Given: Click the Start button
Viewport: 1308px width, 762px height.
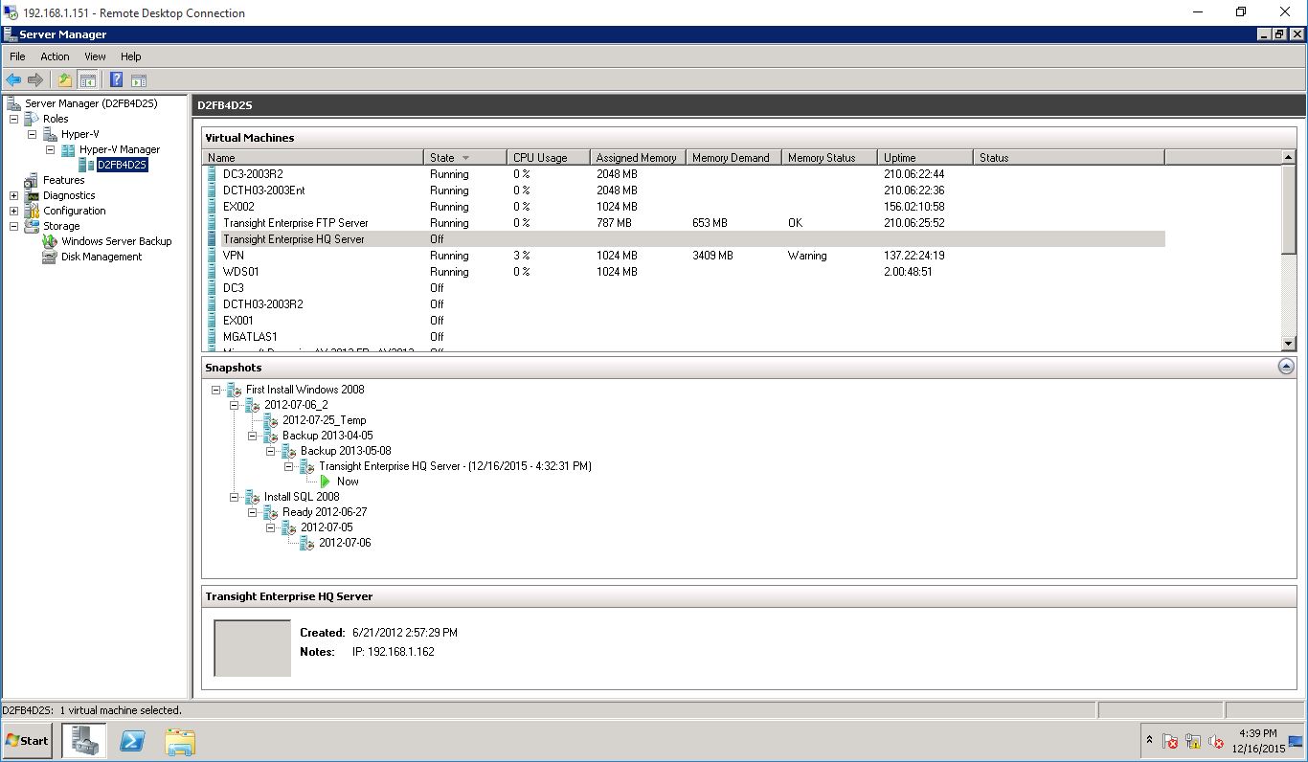Looking at the screenshot, I should tap(28, 741).
